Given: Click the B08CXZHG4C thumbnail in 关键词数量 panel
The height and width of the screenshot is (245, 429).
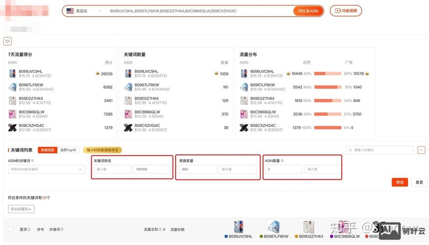Looking at the screenshot, I should pyautogui.click(x=128, y=127).
